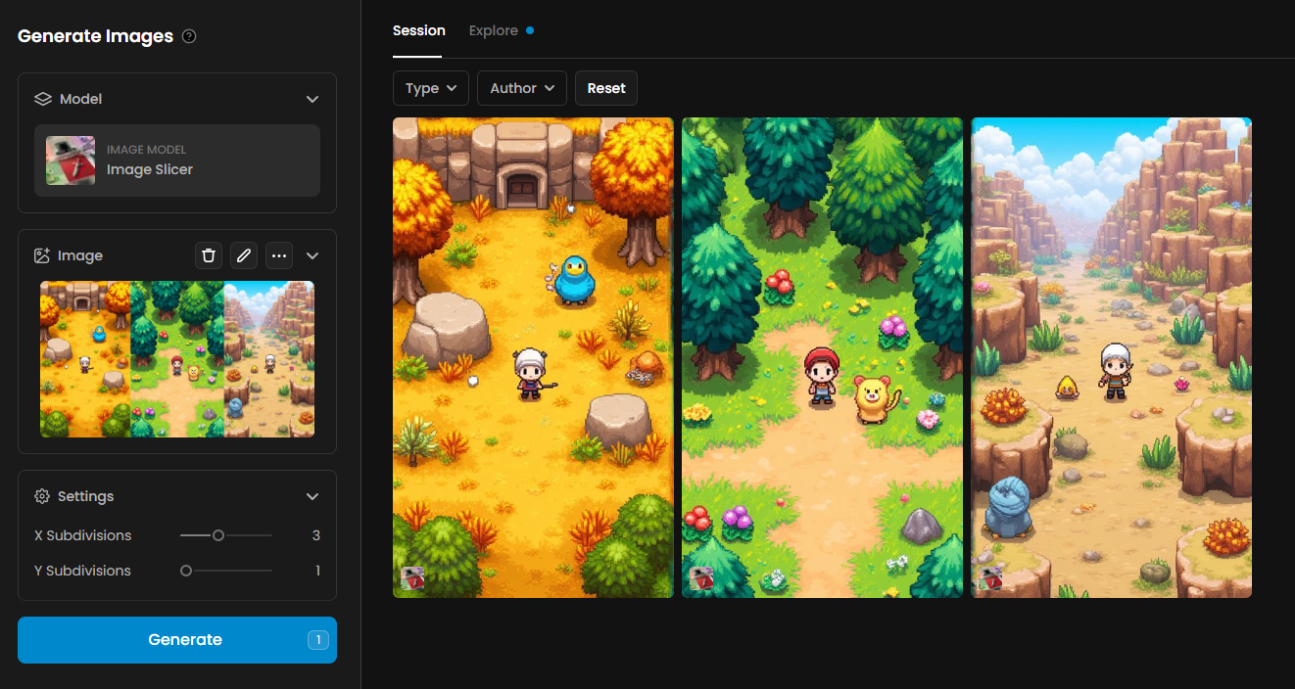Screen dimensions: 1295x689
Task: Open the image more options menu
Action: (x=279, y=255)
